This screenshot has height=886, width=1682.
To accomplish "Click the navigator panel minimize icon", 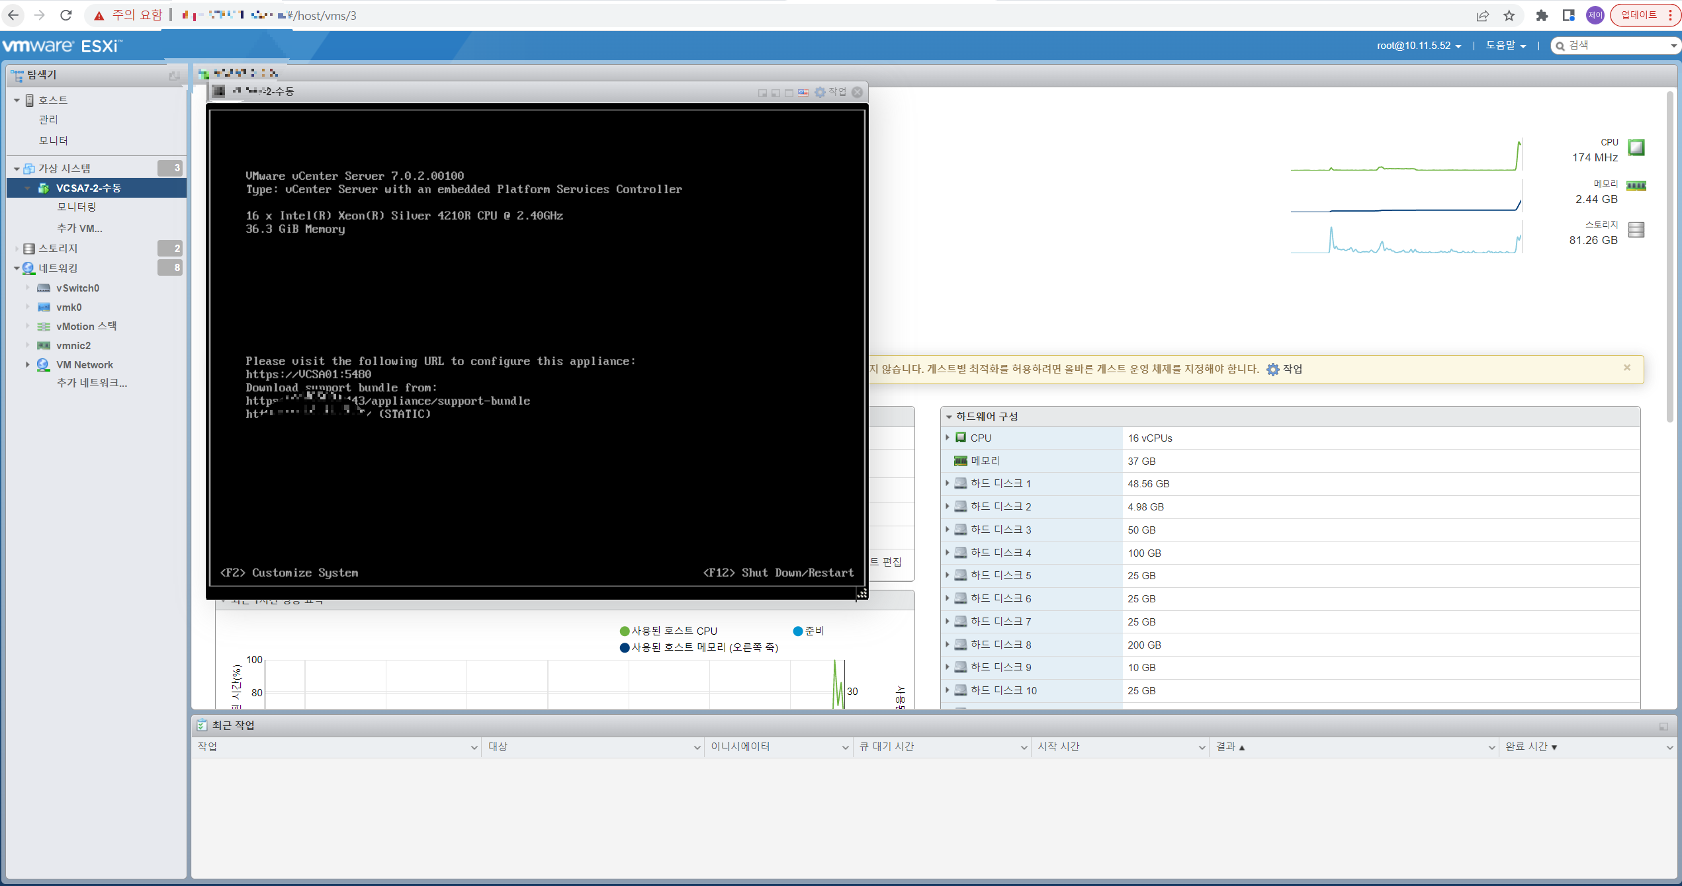I will point(174,75).
